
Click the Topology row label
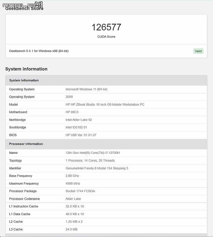tap(15, 160)
